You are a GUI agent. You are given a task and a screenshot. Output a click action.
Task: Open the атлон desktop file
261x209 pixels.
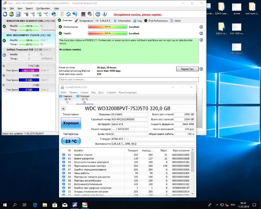(x=237, y=9)
